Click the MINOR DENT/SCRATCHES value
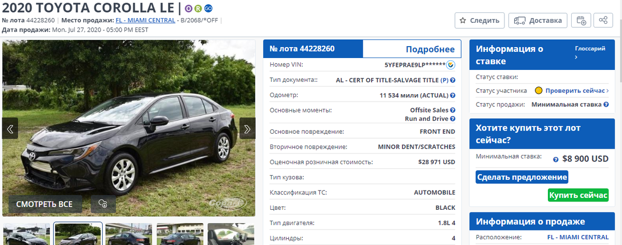 (417, 147)
